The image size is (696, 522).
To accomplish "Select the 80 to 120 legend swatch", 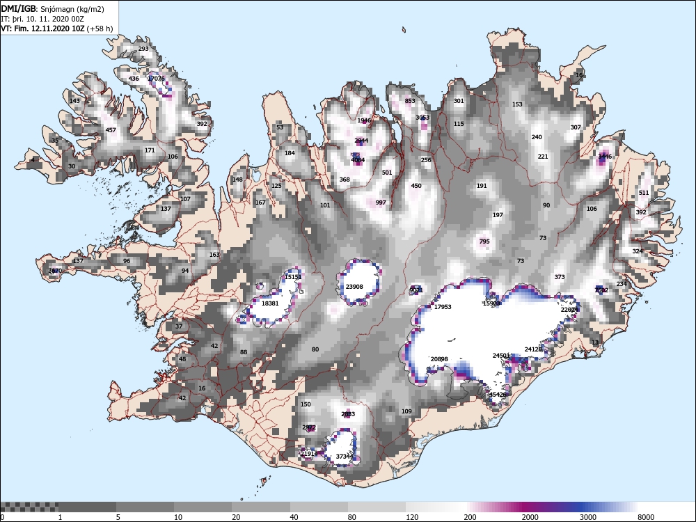I will tap(377, 507).
